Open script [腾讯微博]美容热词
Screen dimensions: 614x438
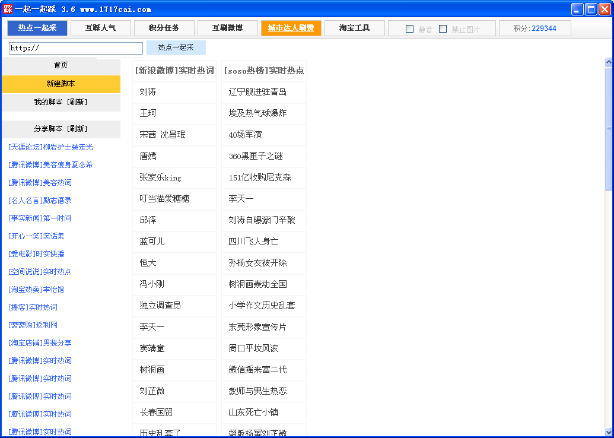pyautogui.click(x=40, y=183)
